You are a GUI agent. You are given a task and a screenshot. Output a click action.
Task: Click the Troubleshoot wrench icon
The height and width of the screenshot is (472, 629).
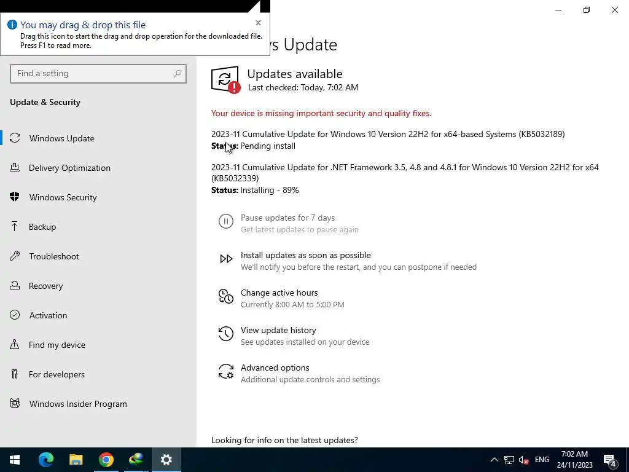pos(15,256)
